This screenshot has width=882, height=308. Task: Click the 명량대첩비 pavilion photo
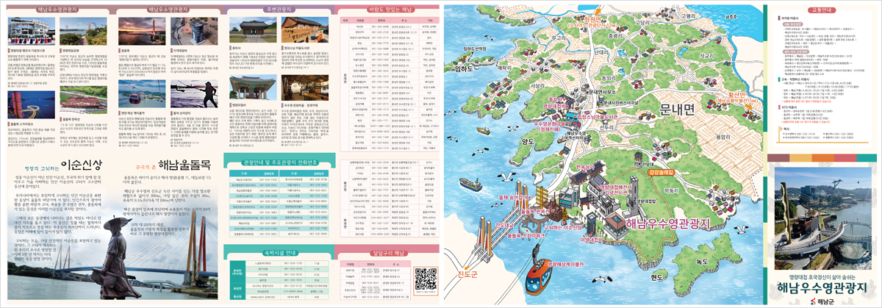point(253,87)
